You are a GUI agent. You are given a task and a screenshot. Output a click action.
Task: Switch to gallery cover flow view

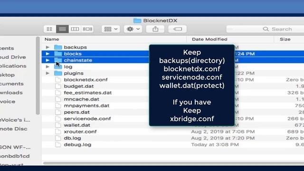coord(87,29)
